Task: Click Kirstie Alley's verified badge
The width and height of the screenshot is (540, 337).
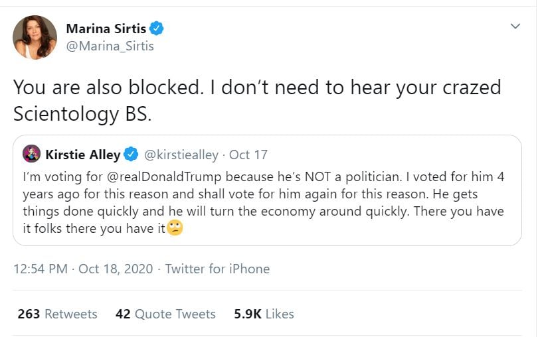Action: 132,155
